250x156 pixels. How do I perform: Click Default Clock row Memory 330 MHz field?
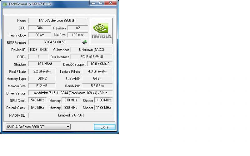[71, 108]
